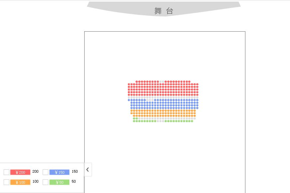This screenshot has height=193, width=290.
Task: Tick the ¥150 price filter checkbox
Action: [46, 172]
